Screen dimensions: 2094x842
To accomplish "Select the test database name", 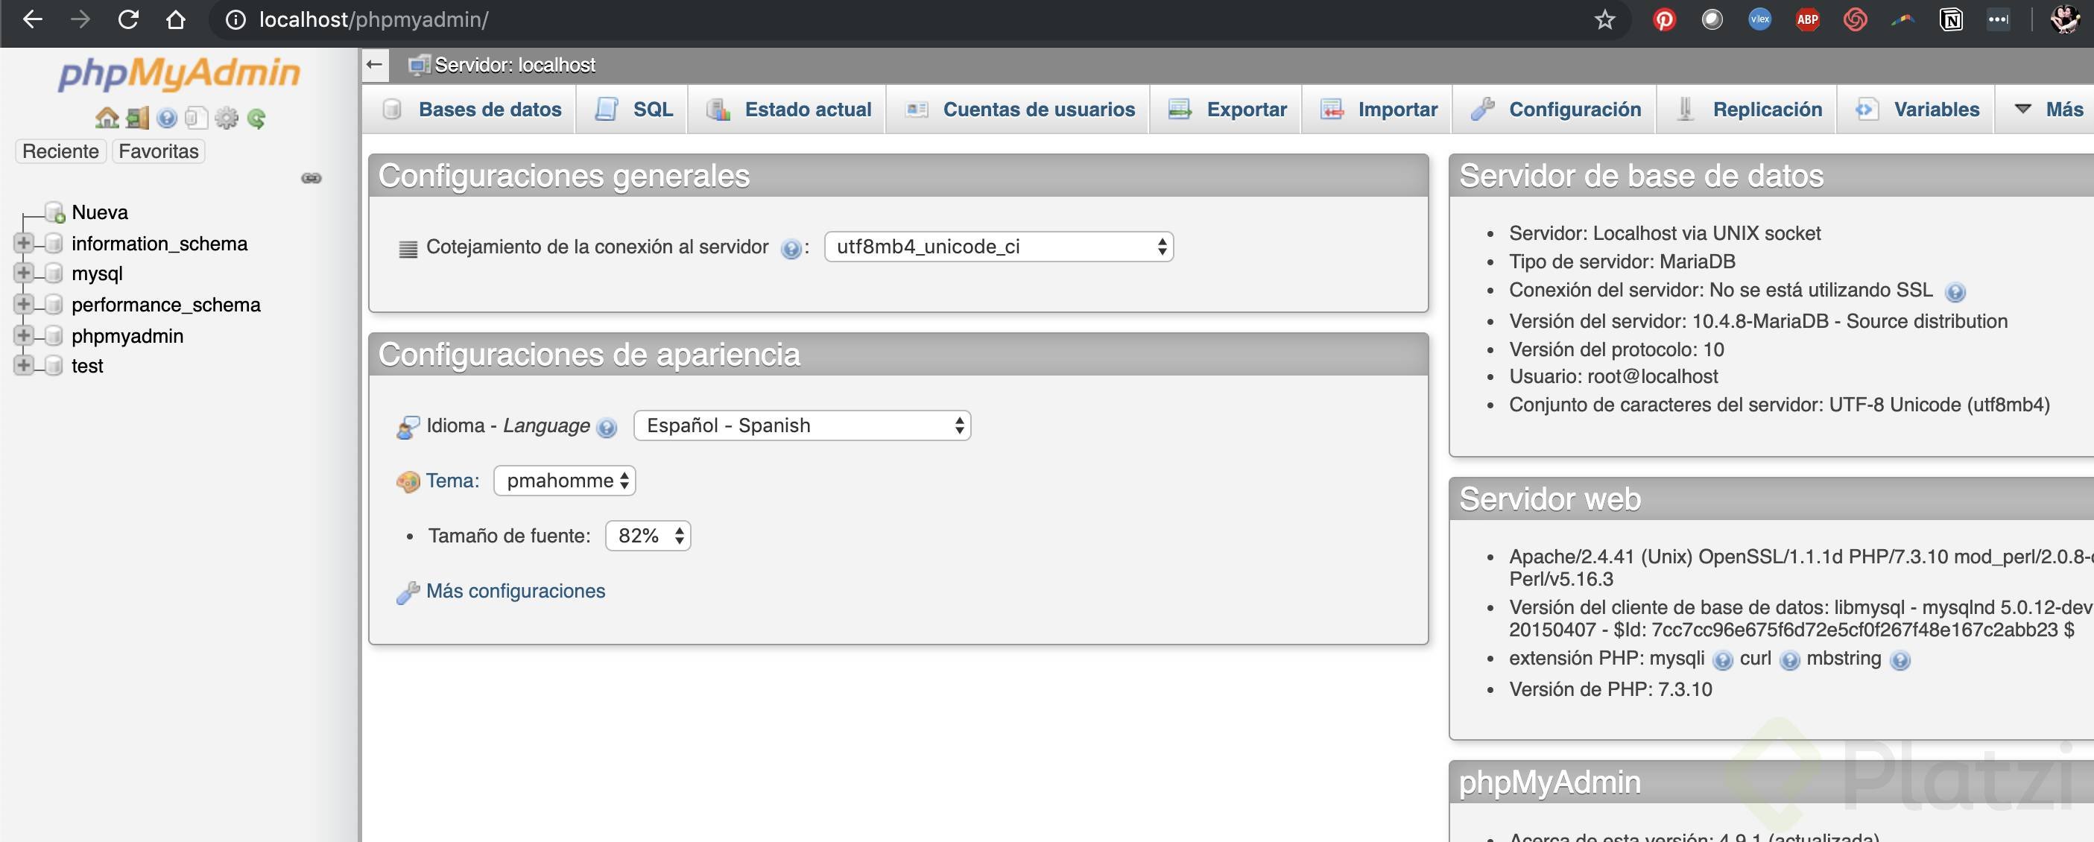I will tap(87, 366).
